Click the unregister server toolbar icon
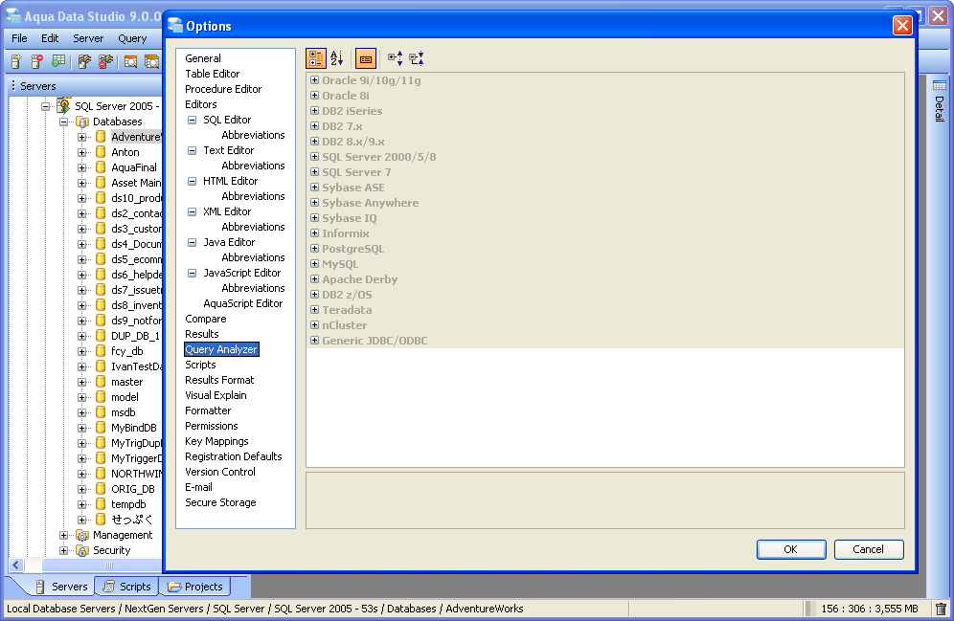 point(37,61)
